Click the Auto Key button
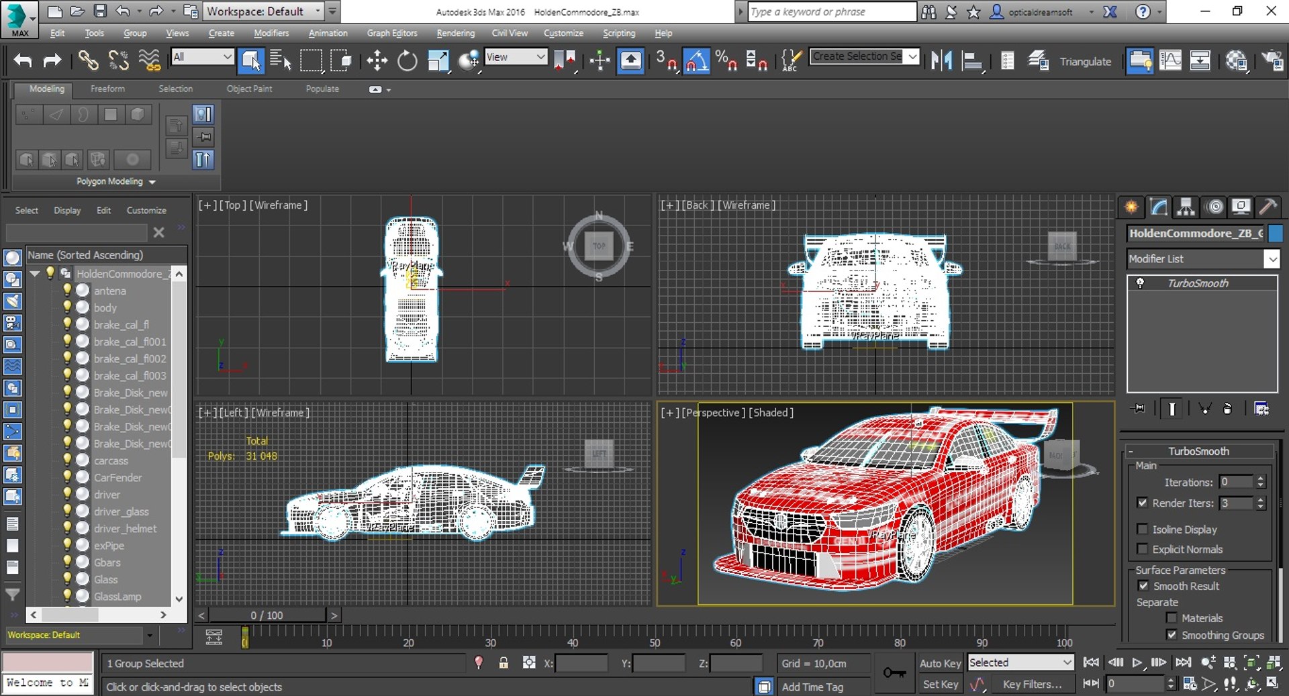Image resolution: width=1289 pixels, height=696 pixels. click(x=940, y=663)
